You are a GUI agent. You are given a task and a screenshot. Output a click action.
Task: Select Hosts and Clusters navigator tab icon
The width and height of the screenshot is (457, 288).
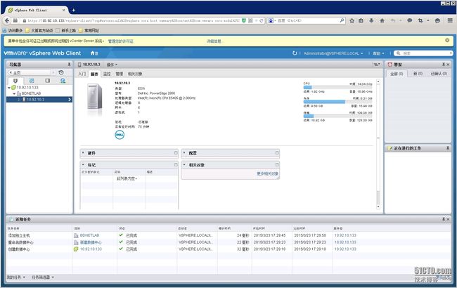click(15, 81)
